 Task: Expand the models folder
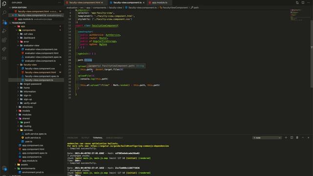coord(26,111)
